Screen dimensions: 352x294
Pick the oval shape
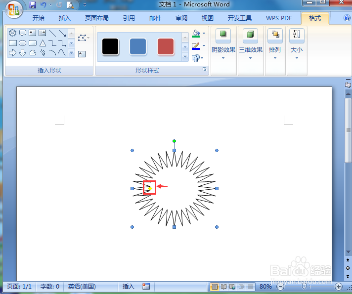[x=22, y=43]
